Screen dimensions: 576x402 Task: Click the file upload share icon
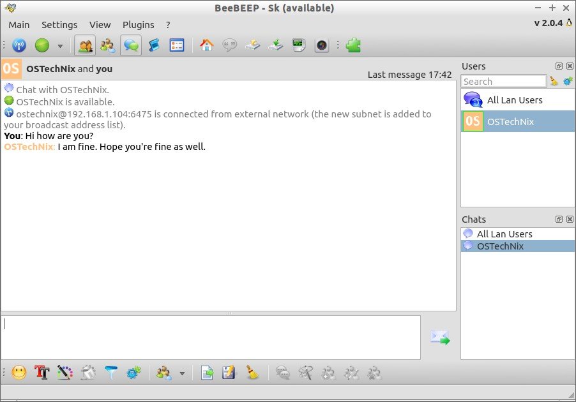coord(253,45)
